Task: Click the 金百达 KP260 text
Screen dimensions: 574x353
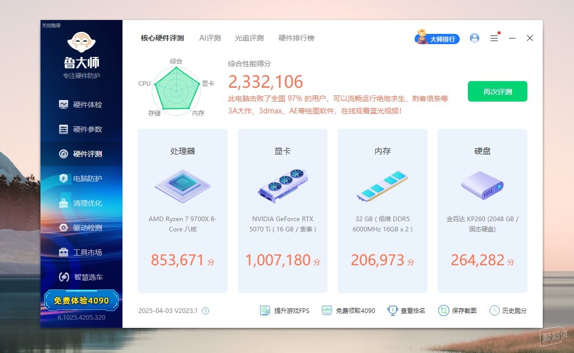Action: point(482,224)
